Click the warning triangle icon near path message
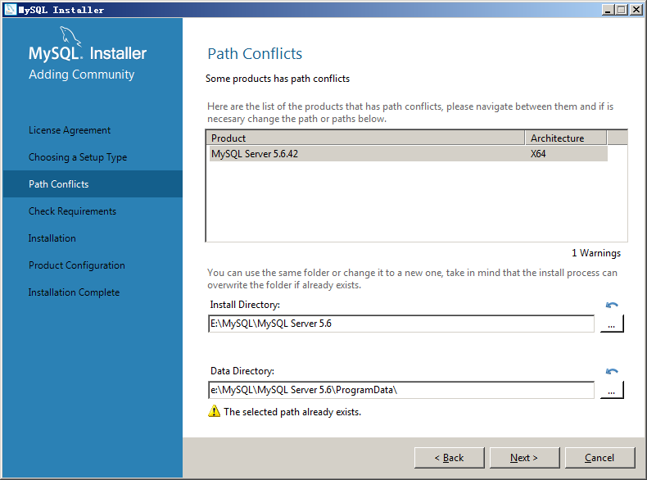 tap(214, 411)
